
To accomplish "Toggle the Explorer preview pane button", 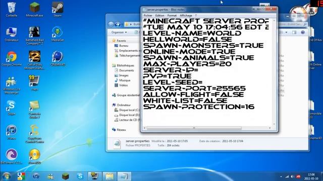I will pyautogui.click(x=294, y=32).
